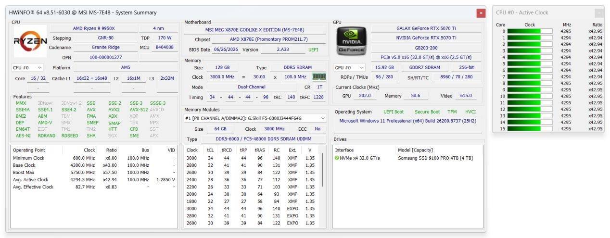Screen dimensions: 610x238
Task: Click the 4 nm process field
Action: tap(158, 29)
